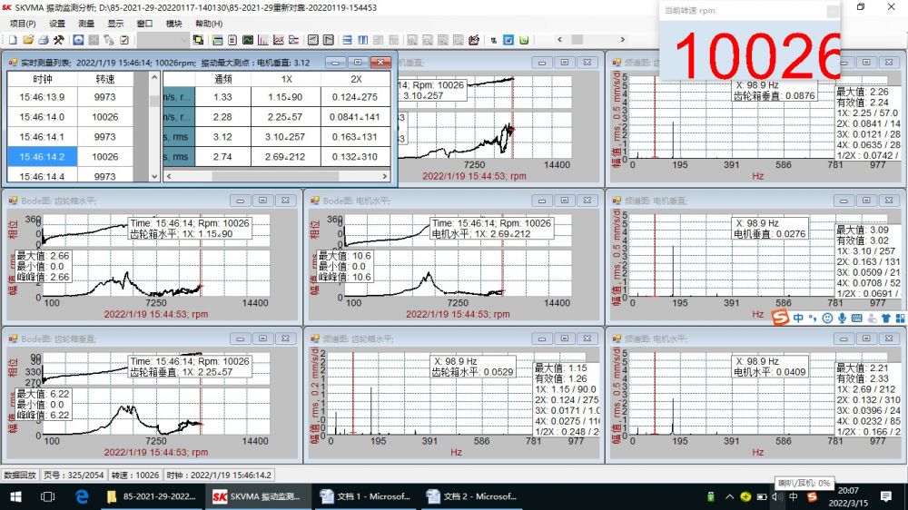Open the 85-2021-29 folder taskbar button
Viewport: 908px width, 510px height.
coord(151,496)
